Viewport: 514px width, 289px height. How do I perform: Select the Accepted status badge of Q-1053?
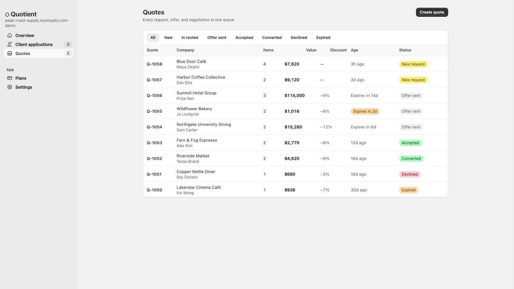click(x=410, y=143)
